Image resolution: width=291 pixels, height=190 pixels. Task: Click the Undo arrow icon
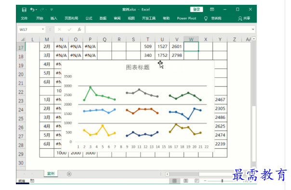32,10
